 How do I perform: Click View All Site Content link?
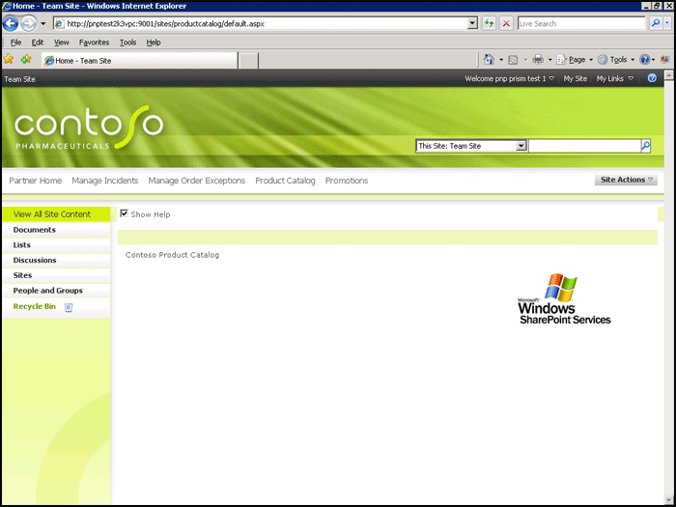click(52, 214)
